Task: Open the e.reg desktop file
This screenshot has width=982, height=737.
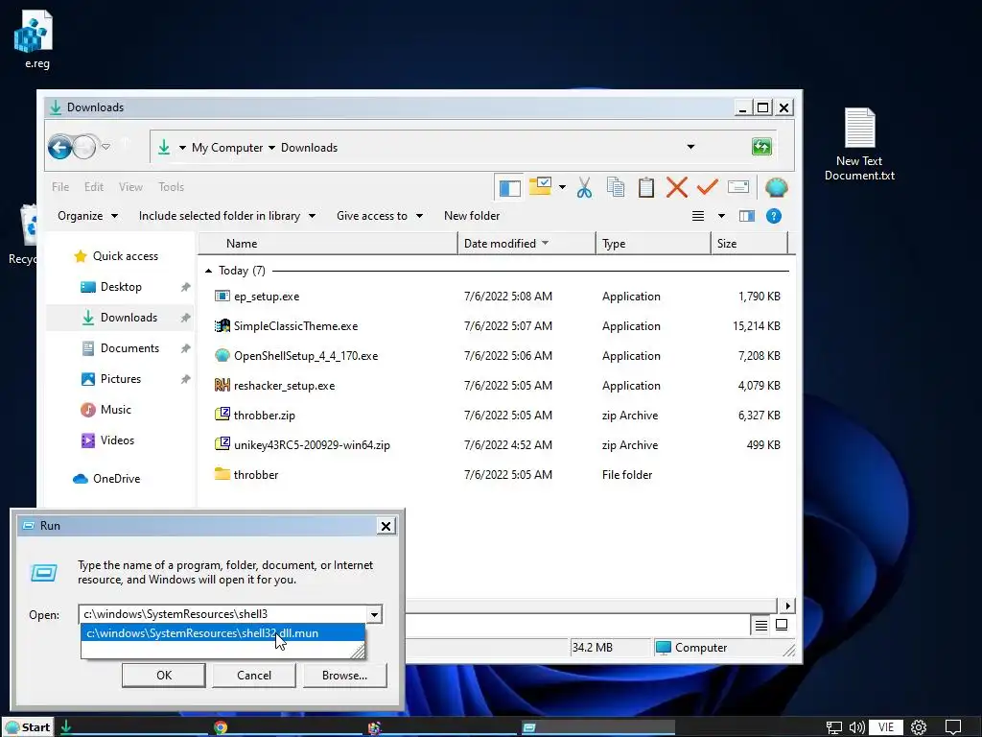Action: point(35,38)
